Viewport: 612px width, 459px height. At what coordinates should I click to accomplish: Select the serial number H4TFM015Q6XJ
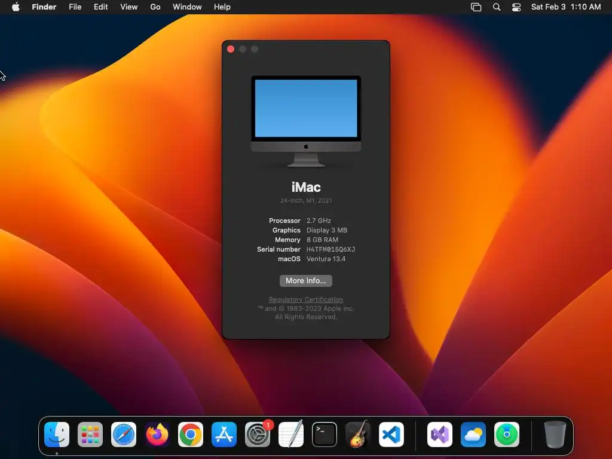click(x=331, y=249)
